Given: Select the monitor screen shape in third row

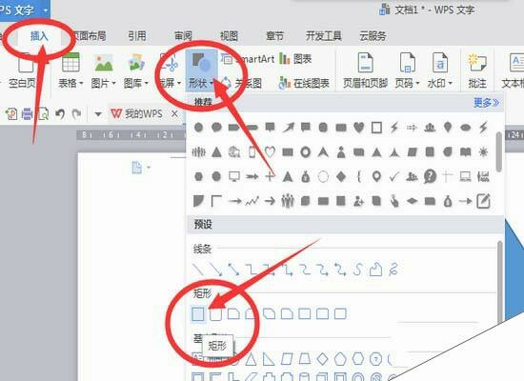Looking at the screenshot, I should pos(234,176).
